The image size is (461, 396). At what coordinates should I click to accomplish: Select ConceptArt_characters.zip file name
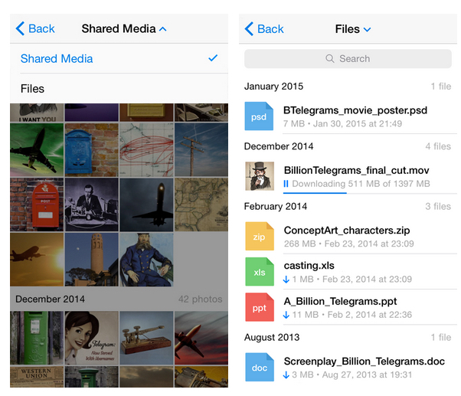point(347,231)
